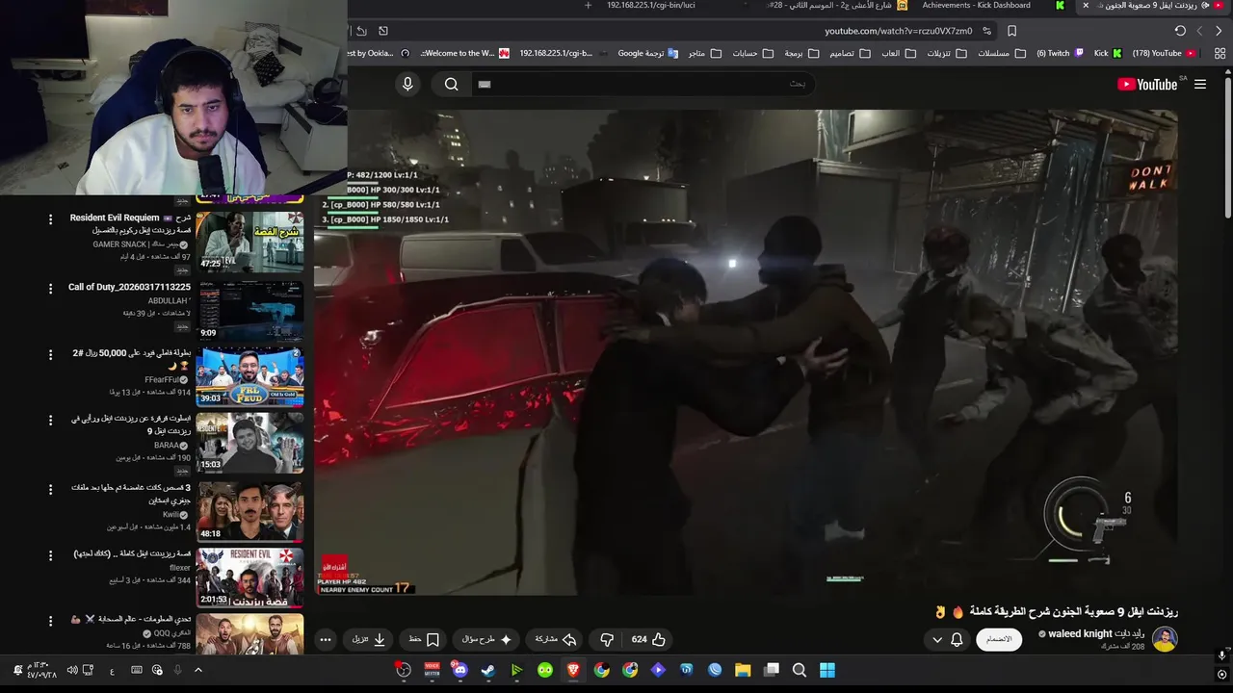Open options menu for FFearFFul video
The image size is (1233, 693).
(x=51, y=355)
